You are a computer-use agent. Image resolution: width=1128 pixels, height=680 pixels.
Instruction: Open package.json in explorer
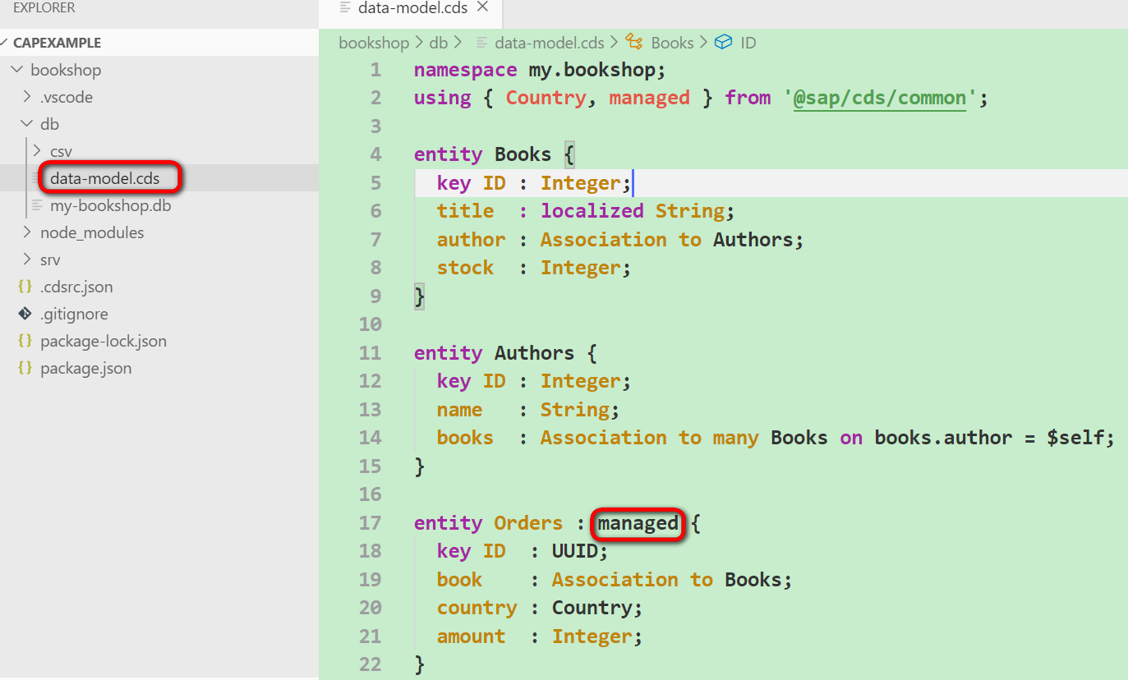point(85,368)
